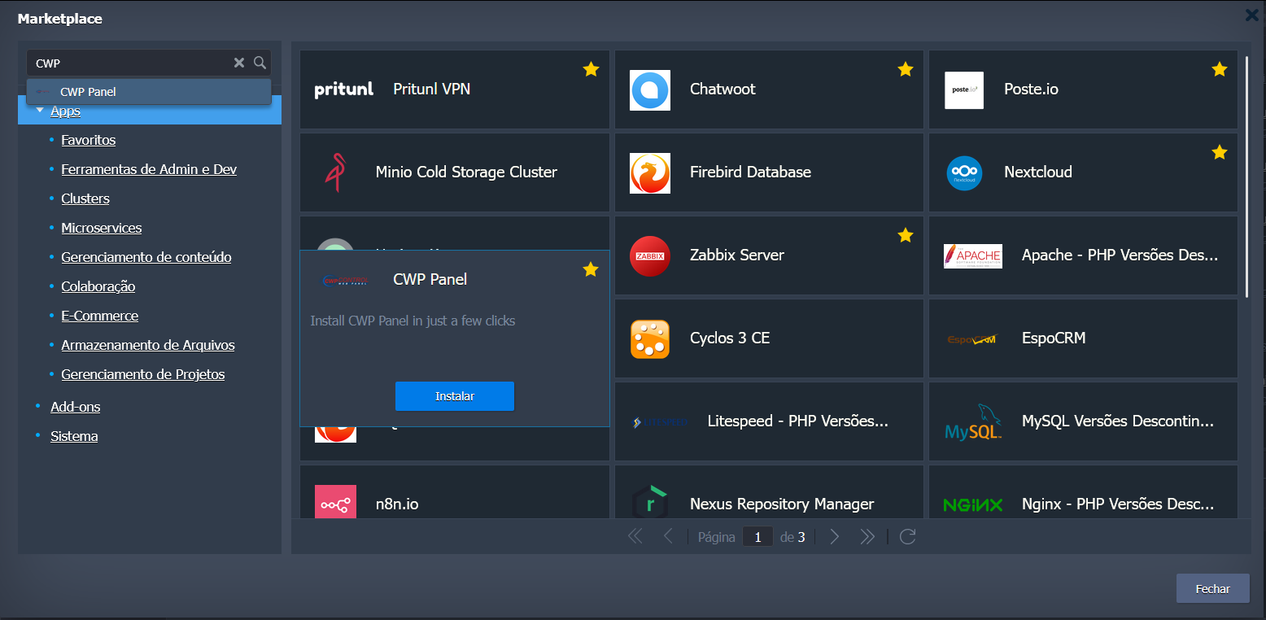Screen dimensions: 1266x620
Task: Open the Firebird Database title
Action: 750,172
